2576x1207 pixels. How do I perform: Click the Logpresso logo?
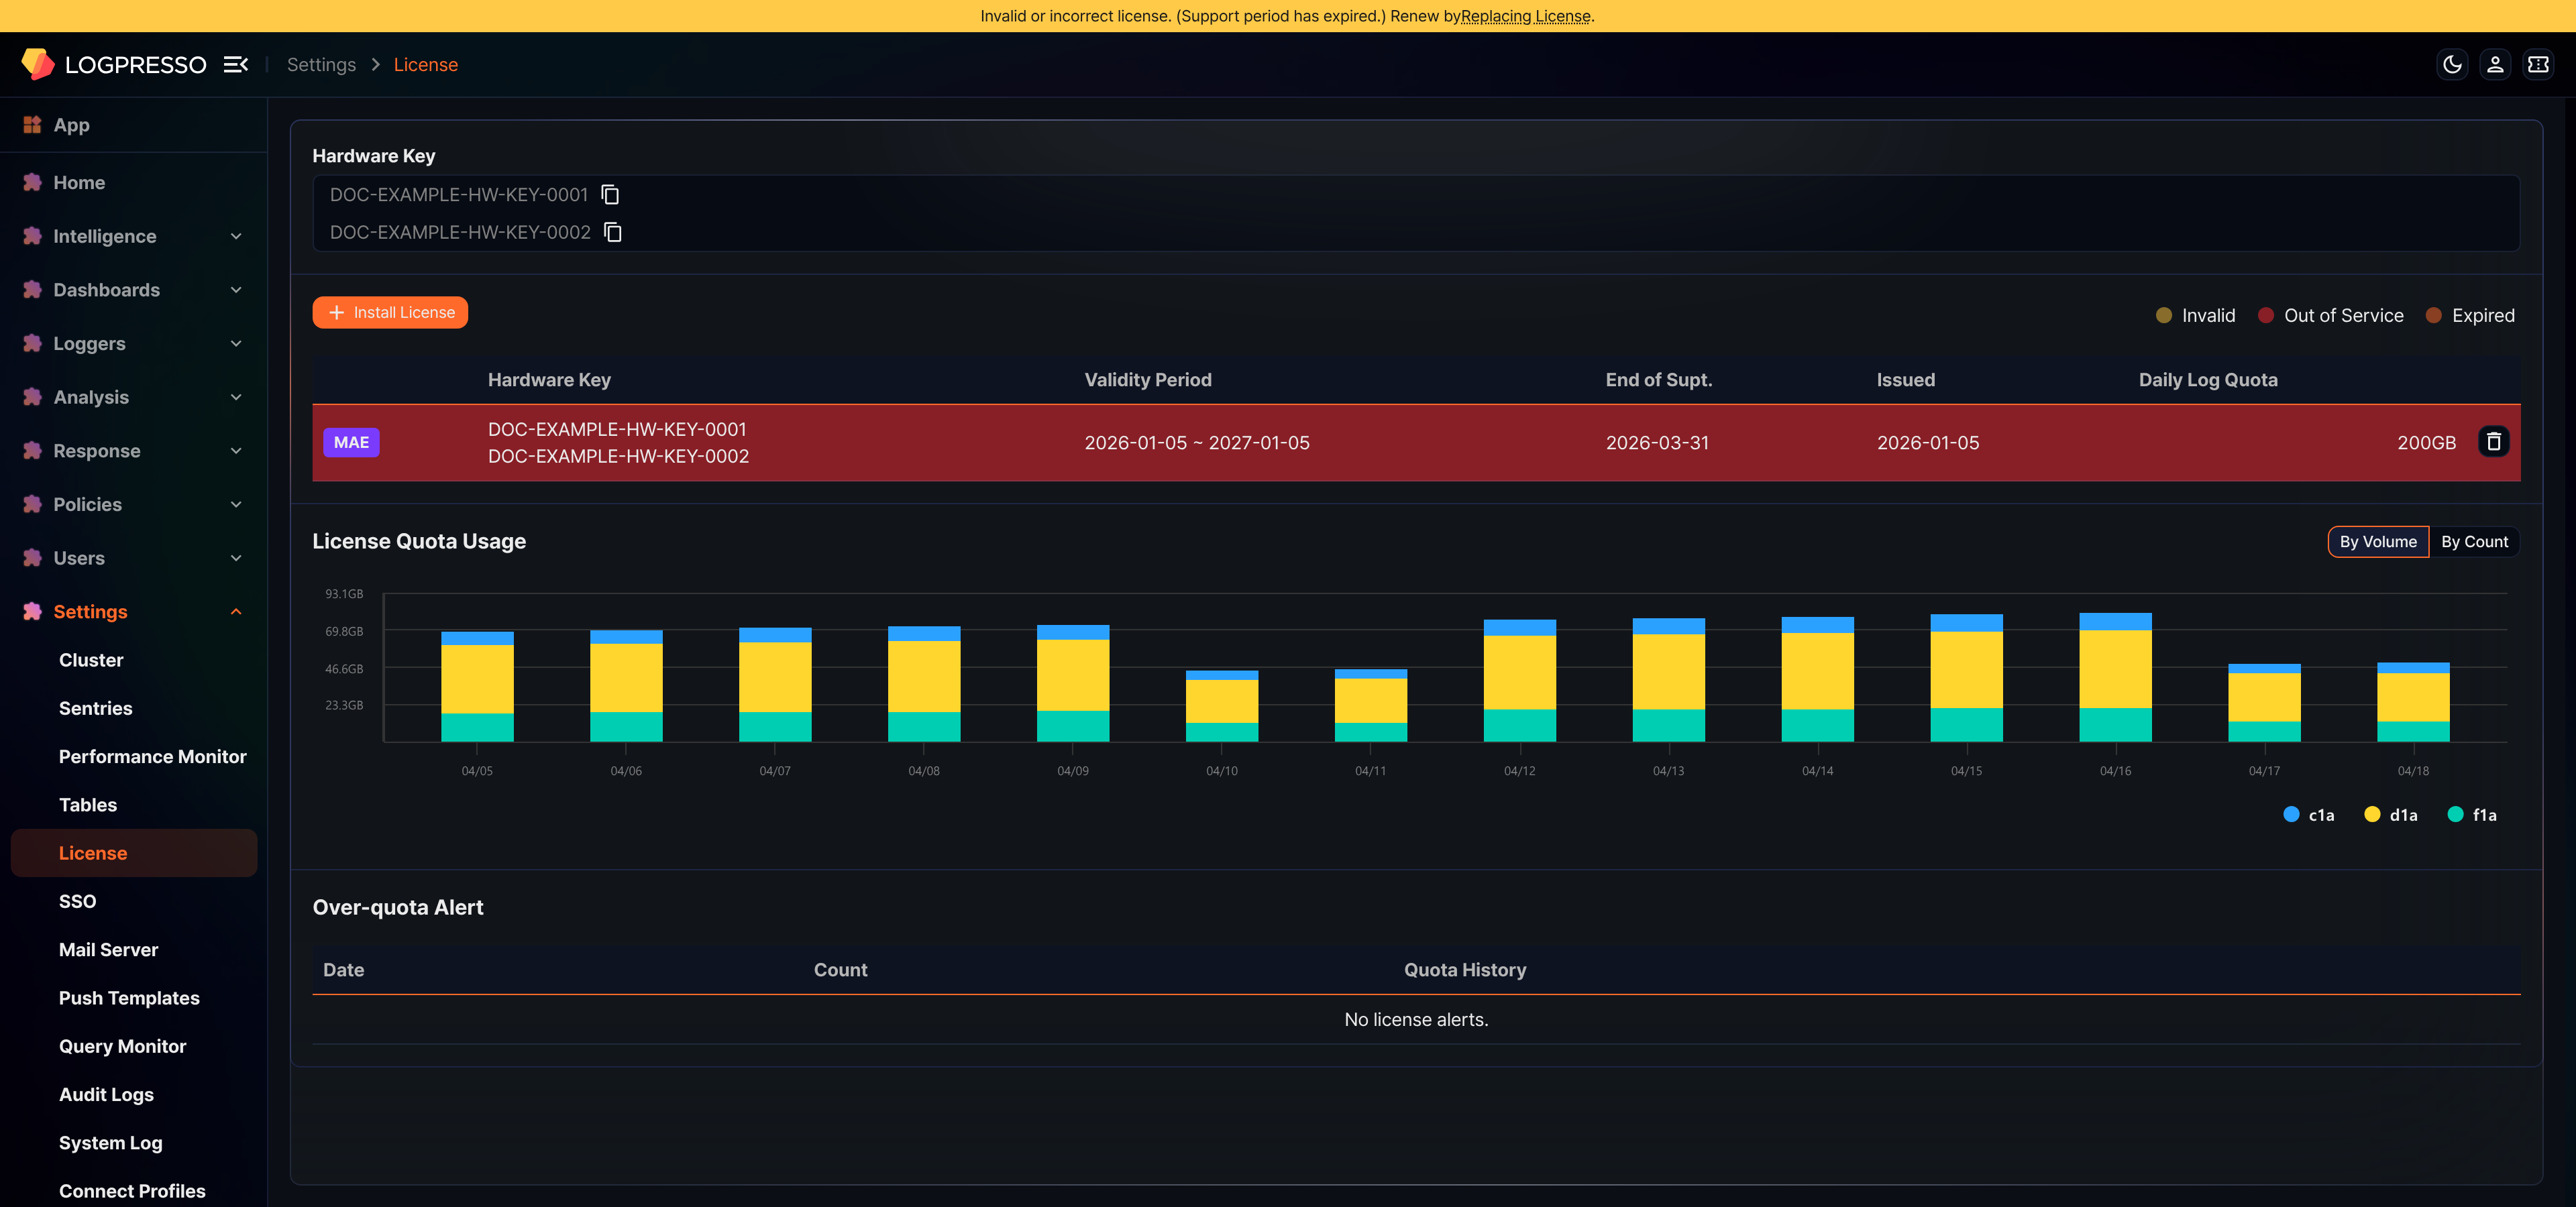tap(114, 65)
